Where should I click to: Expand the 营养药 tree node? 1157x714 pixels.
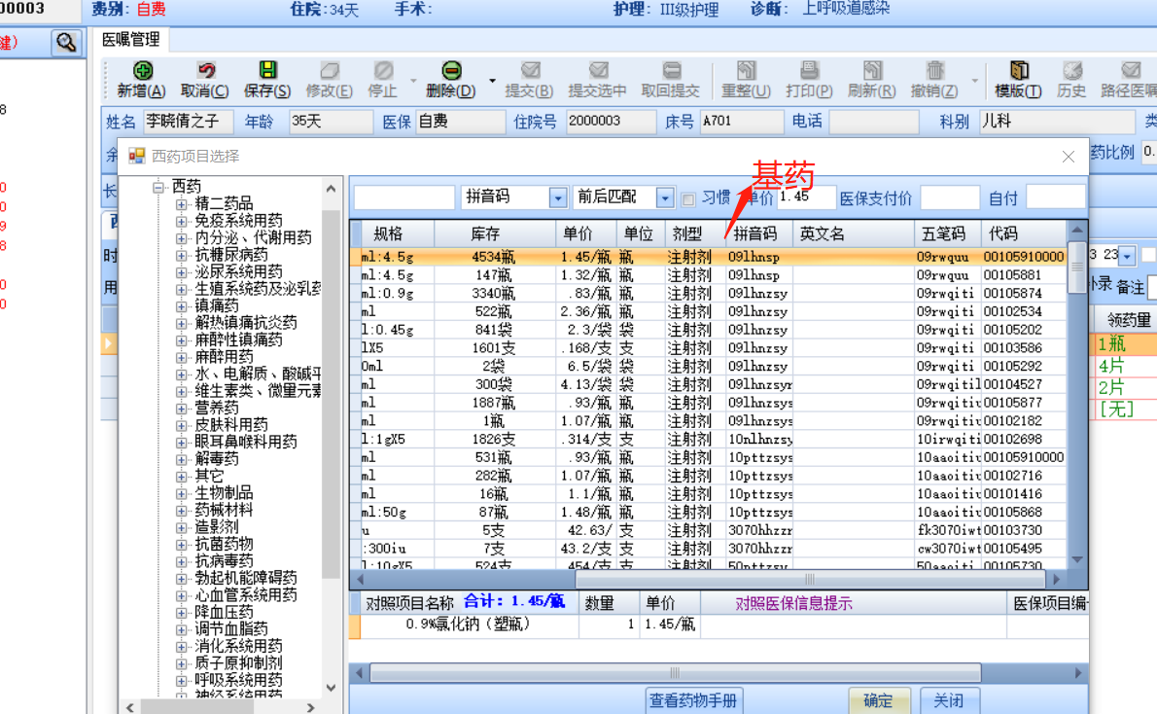(181, 408)
